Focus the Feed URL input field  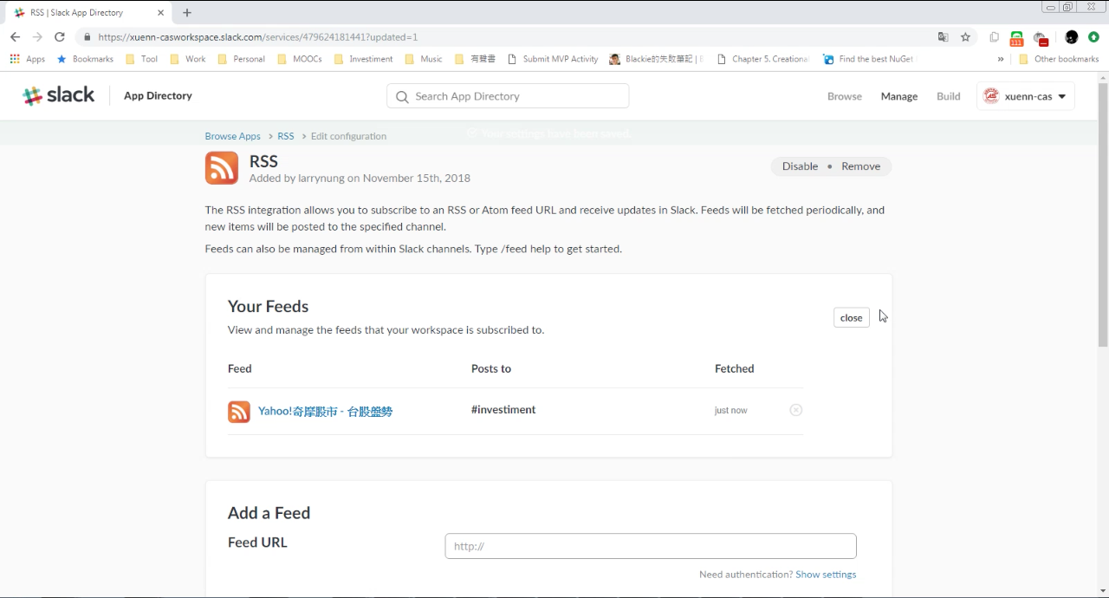click(651, 546)
